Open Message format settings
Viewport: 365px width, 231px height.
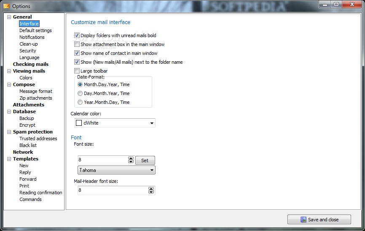click(x=36, y=91)
